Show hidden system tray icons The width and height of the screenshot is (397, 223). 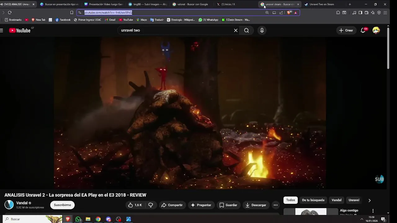(362, 219)
